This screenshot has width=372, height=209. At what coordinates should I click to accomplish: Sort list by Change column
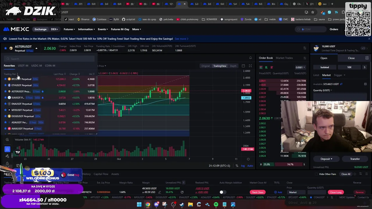(74, 74)
